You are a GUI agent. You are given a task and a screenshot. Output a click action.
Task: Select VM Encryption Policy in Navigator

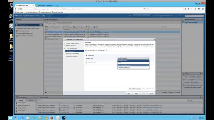point(23,31)
